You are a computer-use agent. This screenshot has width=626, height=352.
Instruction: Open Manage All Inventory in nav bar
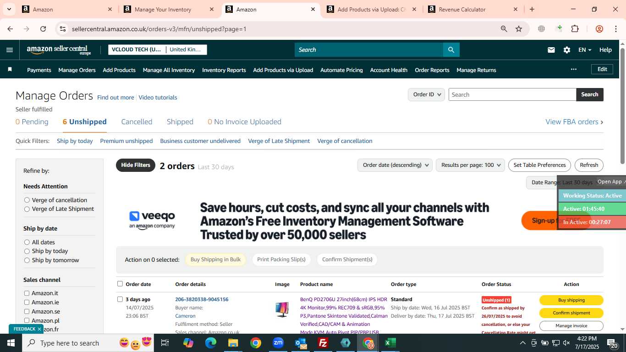(x=169, y=70)
